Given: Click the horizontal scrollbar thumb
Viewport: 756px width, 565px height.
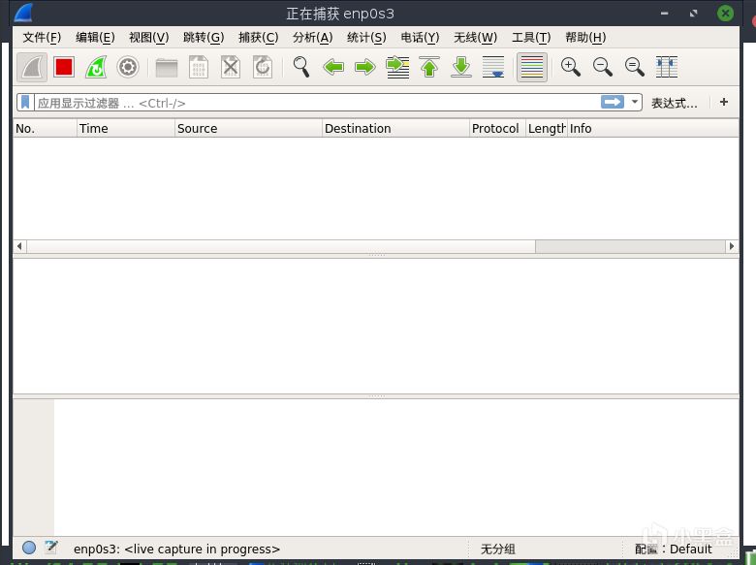Looking at the screenshot, I should coord(281,246).
